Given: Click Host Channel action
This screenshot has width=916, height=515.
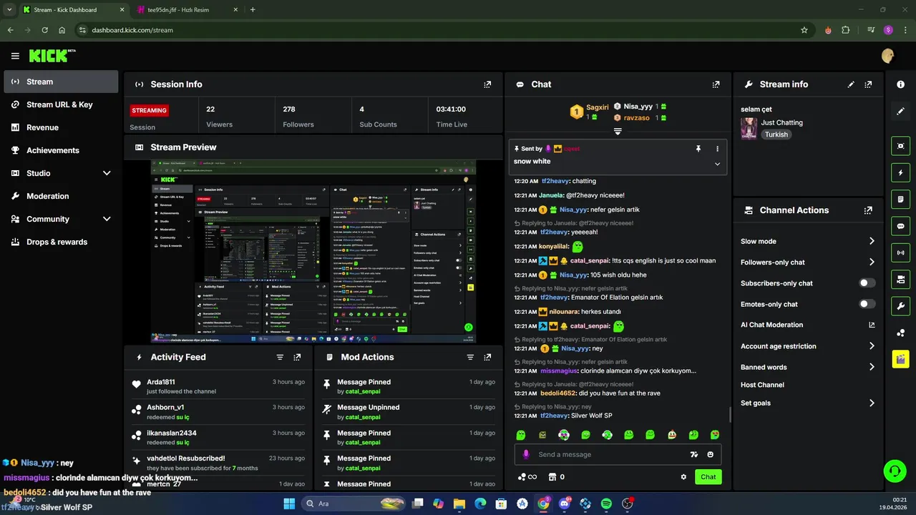Looking at the screenshot, I should 762,385.
